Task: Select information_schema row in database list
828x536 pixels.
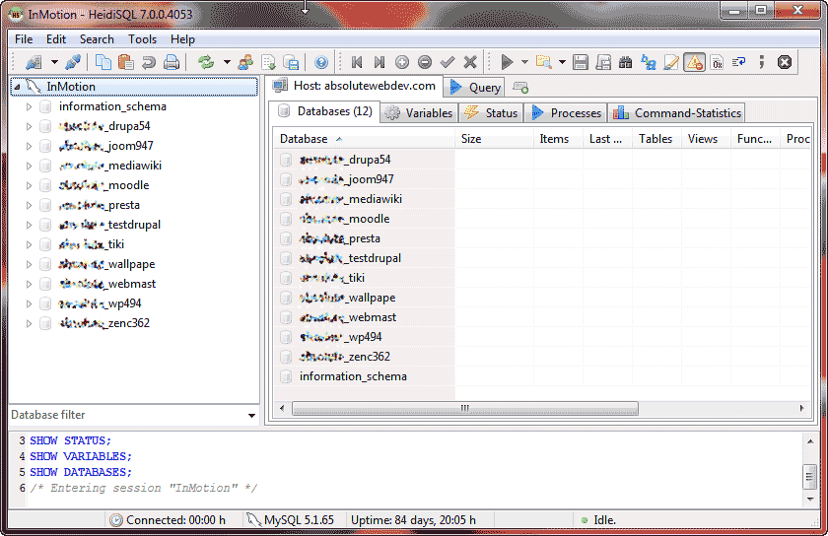Action: pos(365,376)
